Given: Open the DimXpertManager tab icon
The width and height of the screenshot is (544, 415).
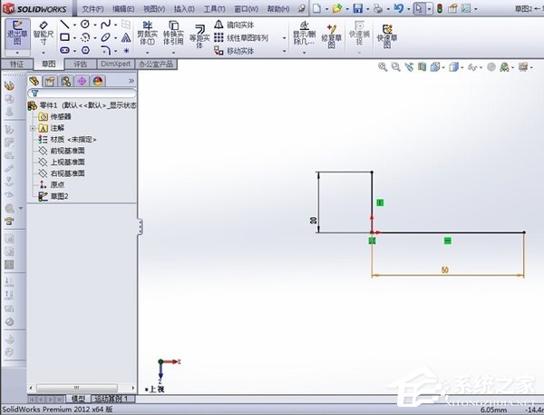Looking at the screenshot, I should click(82, 82).
